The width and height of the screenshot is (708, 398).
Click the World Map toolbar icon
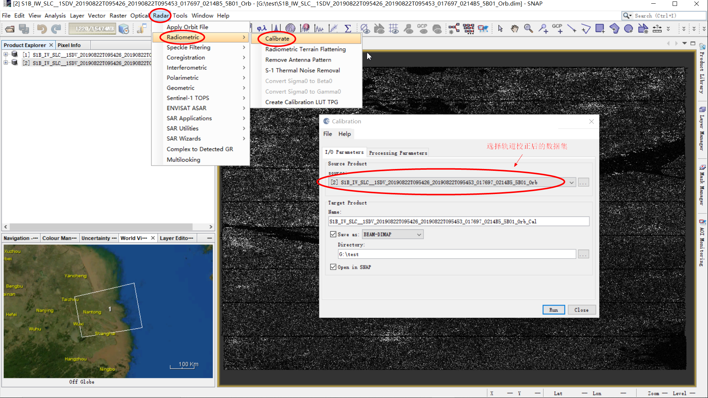tap(483, 28)
